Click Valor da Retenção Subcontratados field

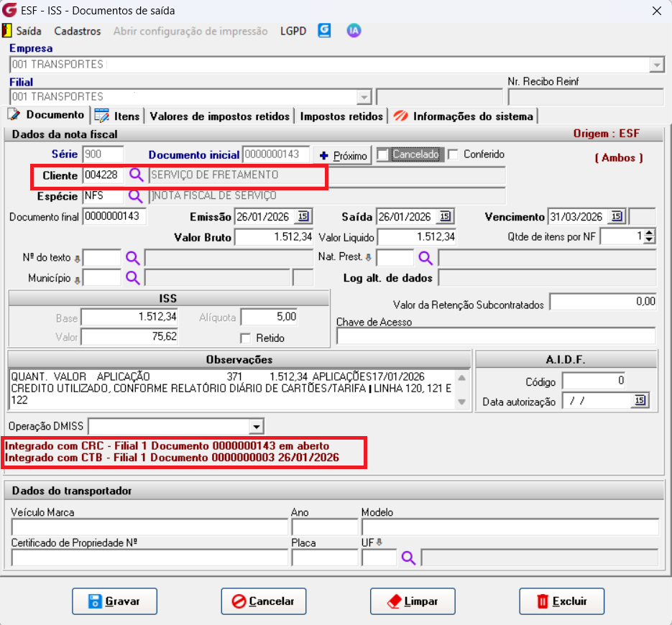click(x=602, y=302)
